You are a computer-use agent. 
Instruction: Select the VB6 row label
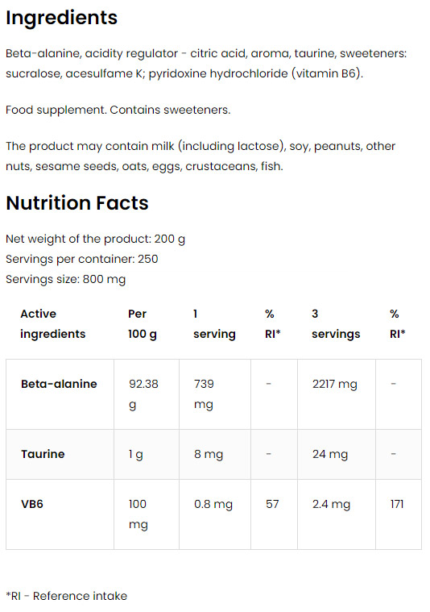[x=32, y=504]
